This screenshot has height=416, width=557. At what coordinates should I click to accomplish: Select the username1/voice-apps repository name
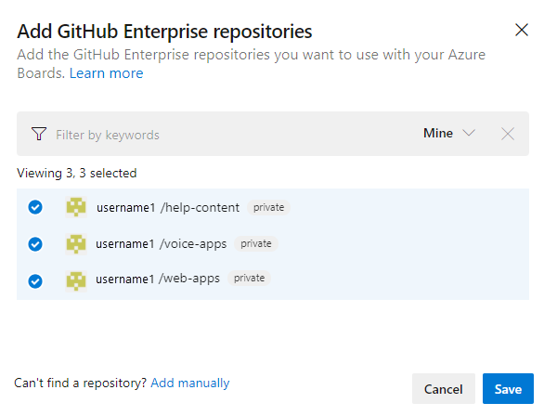pyautogui.click(x=161, y=243)
